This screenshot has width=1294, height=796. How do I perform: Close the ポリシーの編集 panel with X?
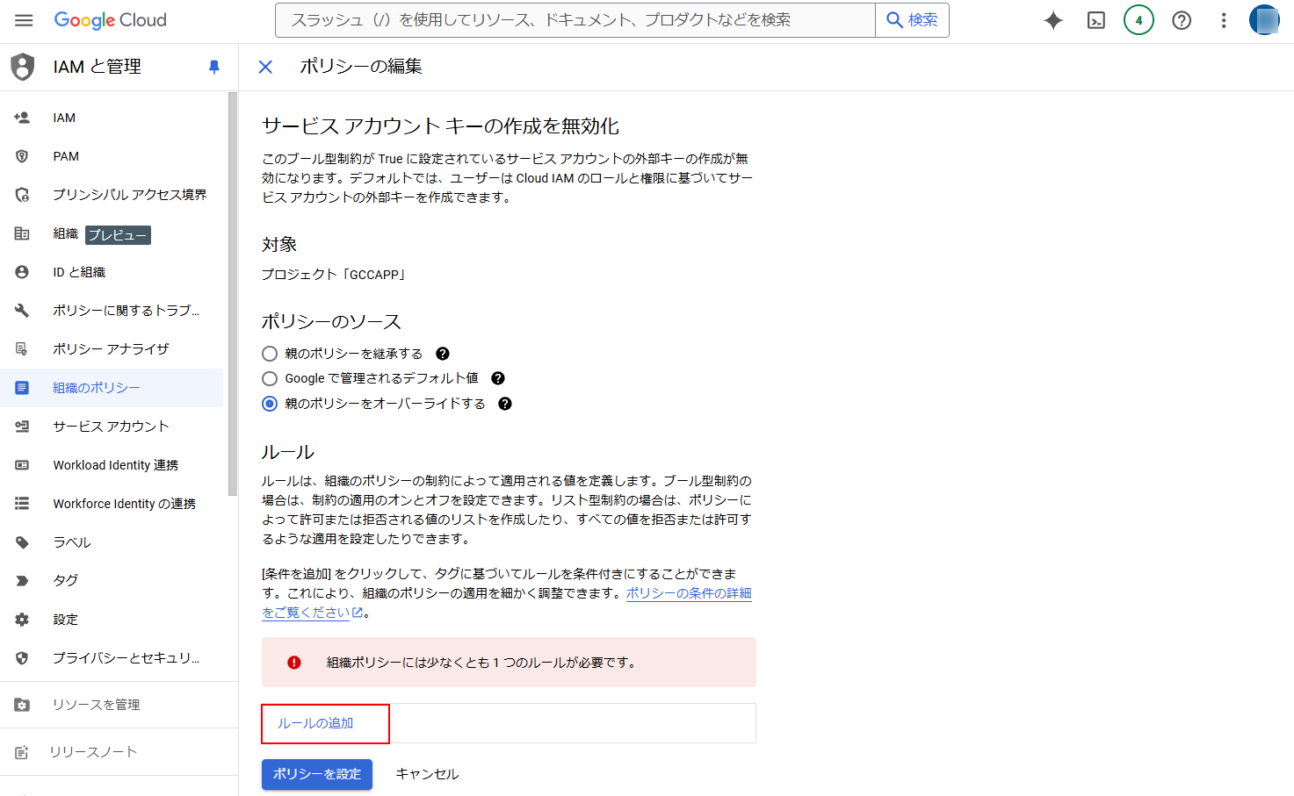click(x=265, y=67)
